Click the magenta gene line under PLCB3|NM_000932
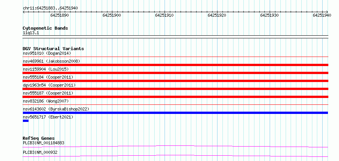This screenshot has height=161, width=339. click(175, 156)
